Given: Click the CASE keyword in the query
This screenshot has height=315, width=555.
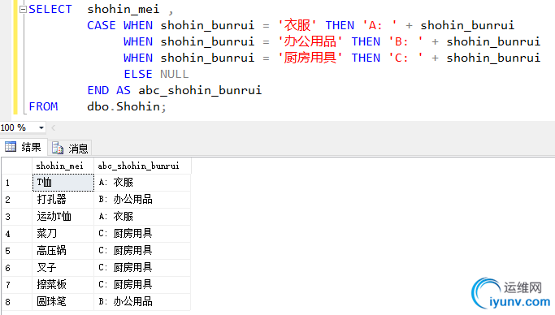Looking at the screenshot, I should click(102, 25).
